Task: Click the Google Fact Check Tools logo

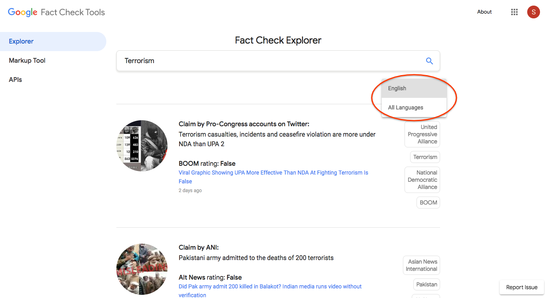Action: click(x=56, y=12)
